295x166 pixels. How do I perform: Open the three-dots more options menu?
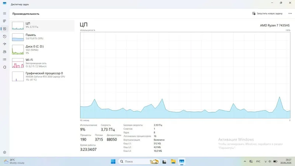point(290,14)
